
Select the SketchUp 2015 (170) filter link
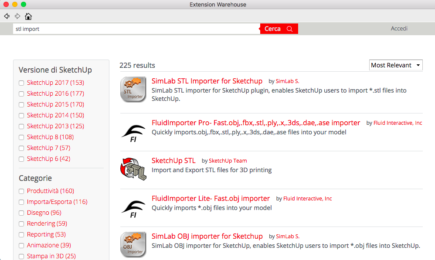[x=55, y=104]
